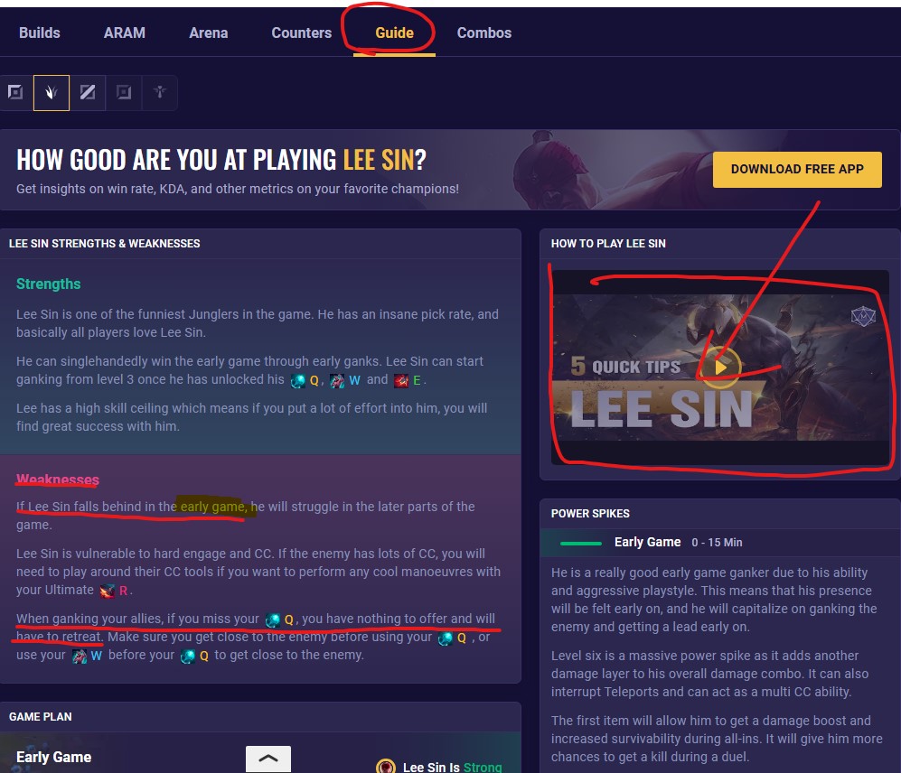
Task: Select the Top lane role icon
Action: click(x=15, y=92)
